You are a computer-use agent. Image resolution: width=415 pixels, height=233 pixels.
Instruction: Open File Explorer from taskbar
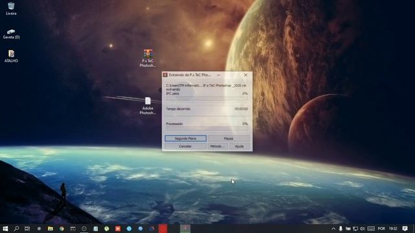coord(51,228)
